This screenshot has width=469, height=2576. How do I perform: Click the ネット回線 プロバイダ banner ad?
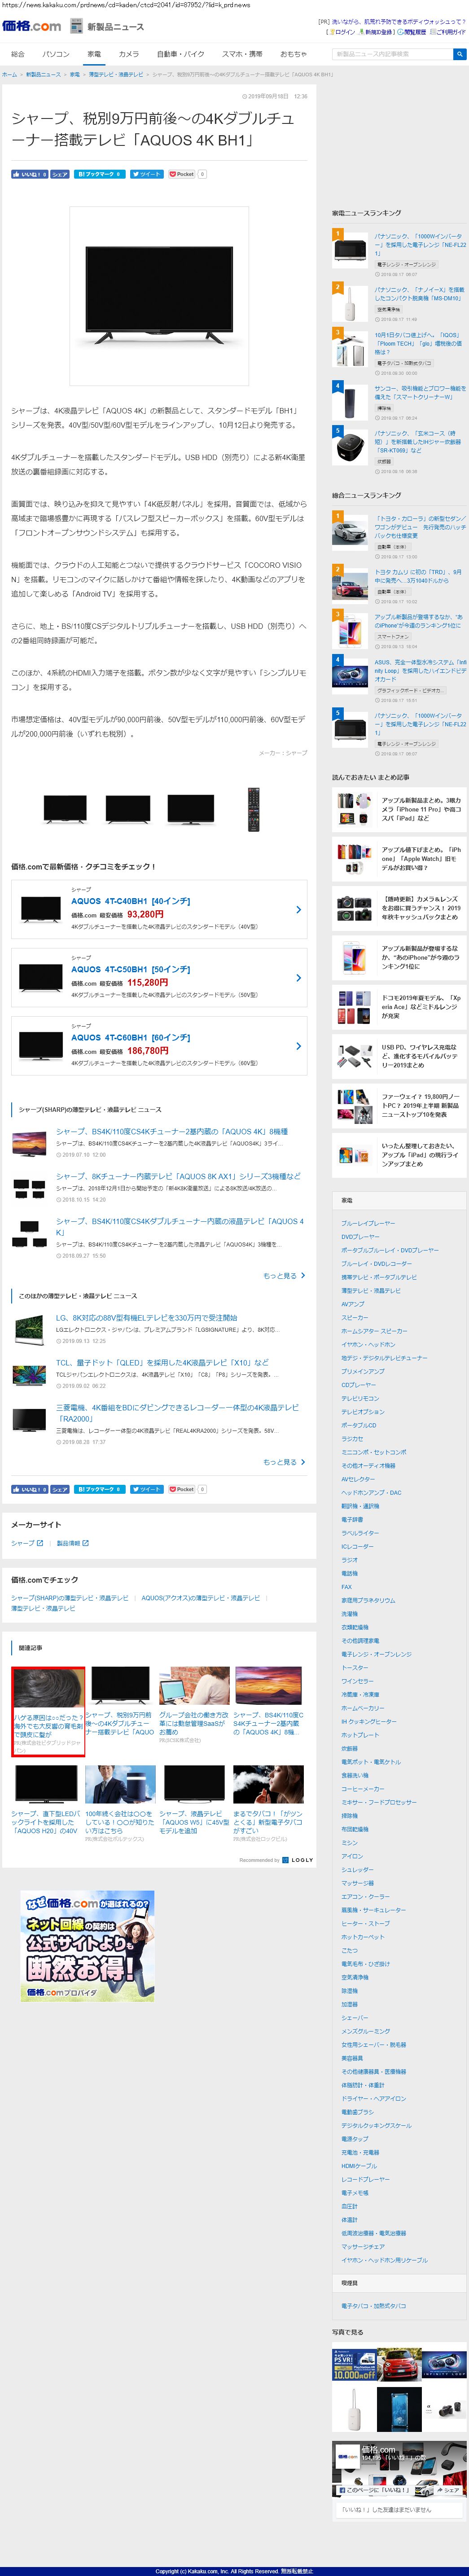pyautogui.click(x=88, y=1945)
